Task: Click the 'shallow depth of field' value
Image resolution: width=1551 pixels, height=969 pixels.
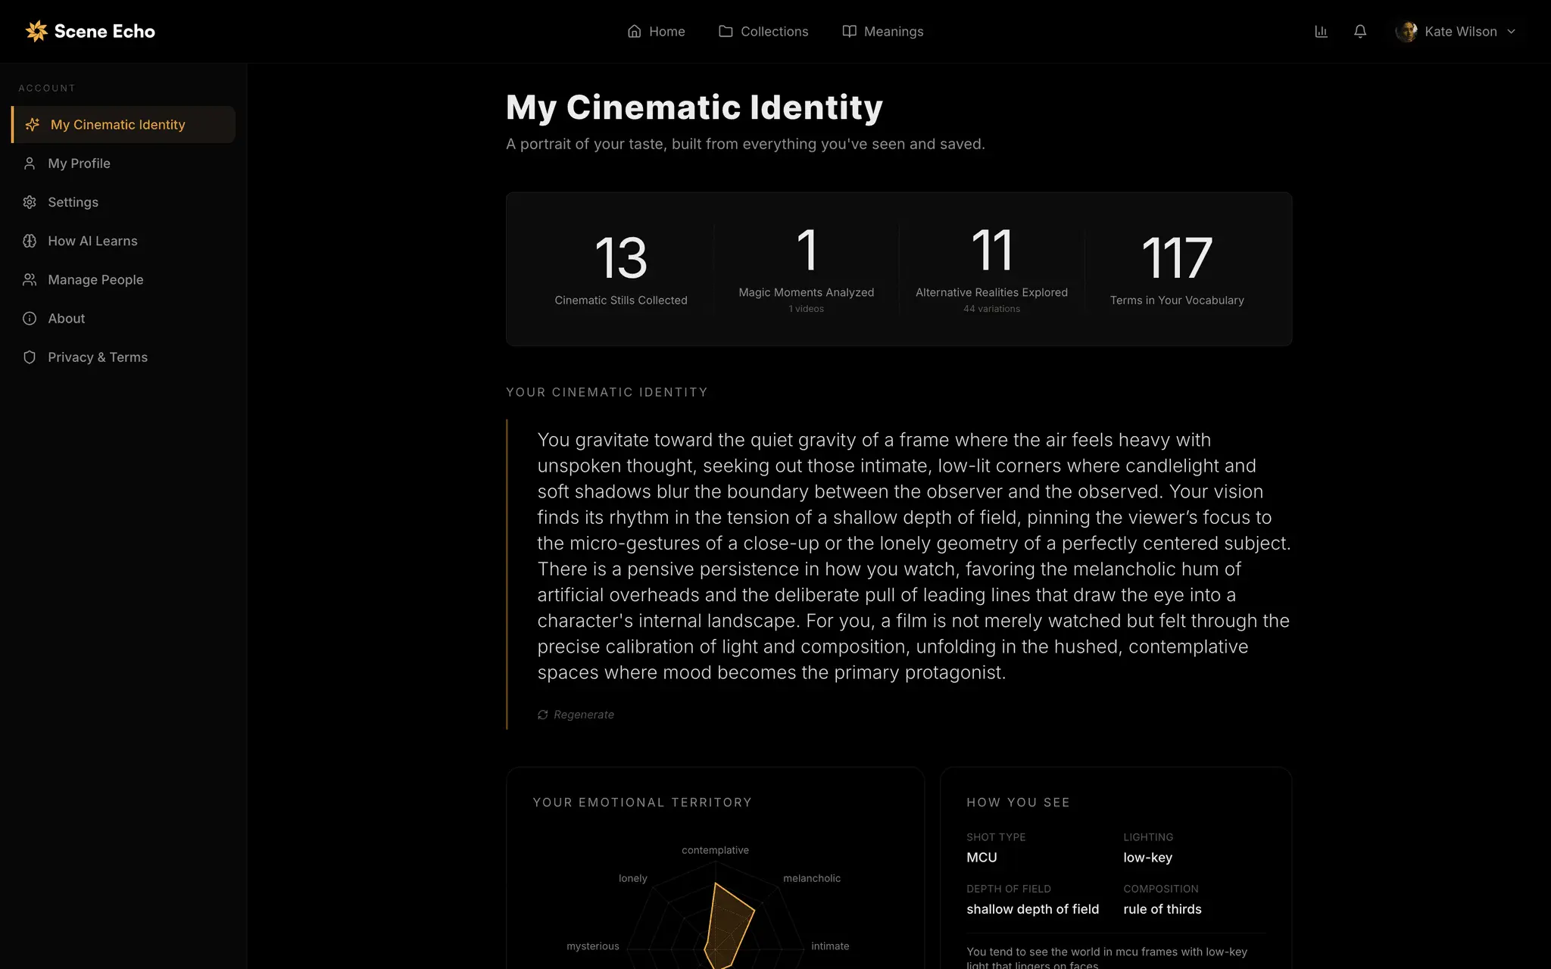Action: point(1032,909)
